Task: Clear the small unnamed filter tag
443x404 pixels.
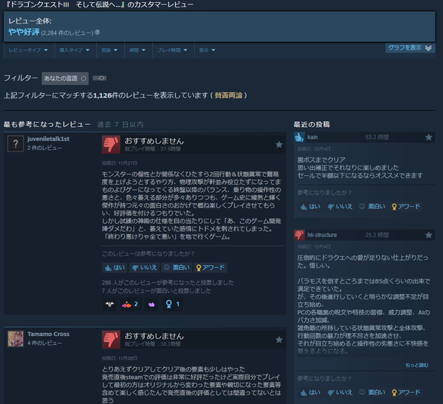Action: [x=100, y=78]
